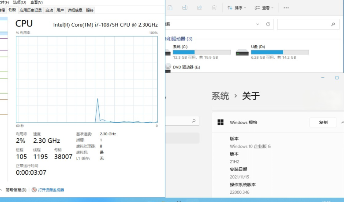Click the resource monitor icon

(34, 190)
